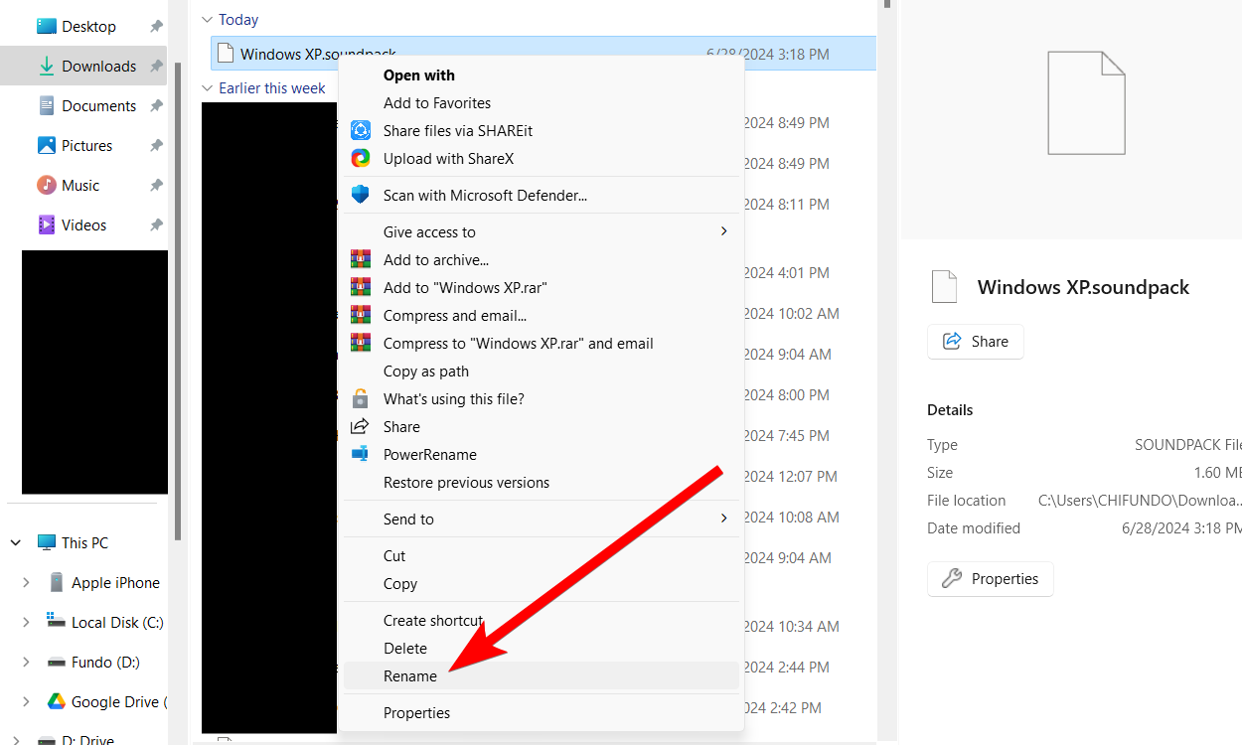The height and width of the screenshot is (745, 1242).
Task: Open the Give access to submenu
Action: [x=542, y=231]
